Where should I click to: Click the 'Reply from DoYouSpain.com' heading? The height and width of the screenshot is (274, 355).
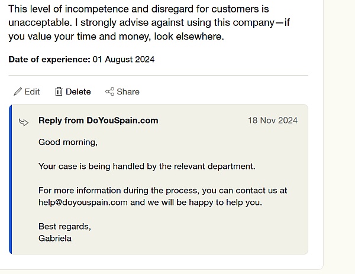(98, 120)
